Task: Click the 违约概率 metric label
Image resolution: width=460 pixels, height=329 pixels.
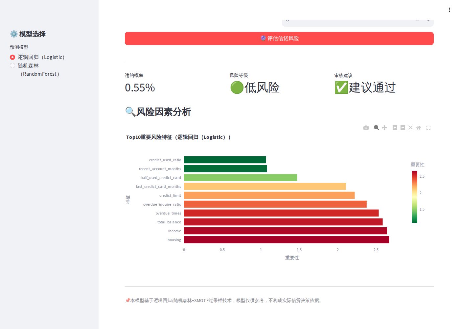Action: [134, 75]
